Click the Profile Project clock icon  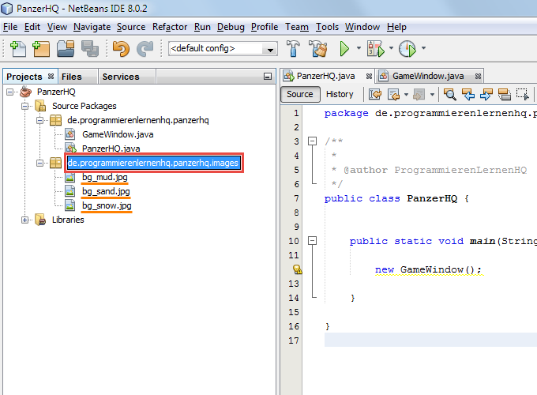tap(407, 48)
